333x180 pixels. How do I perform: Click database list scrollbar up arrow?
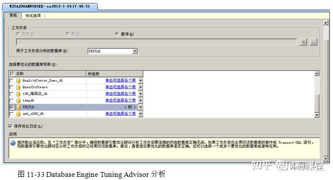point(317,74)
